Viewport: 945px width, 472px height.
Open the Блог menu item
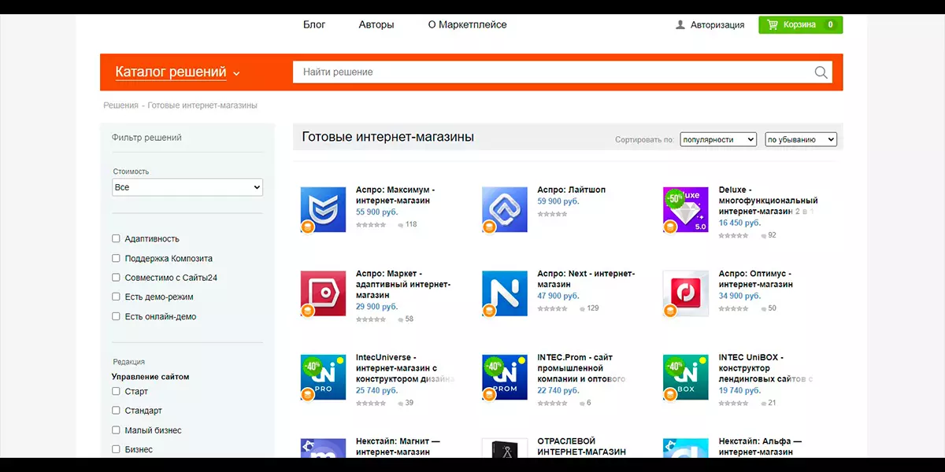pos(314,24)
